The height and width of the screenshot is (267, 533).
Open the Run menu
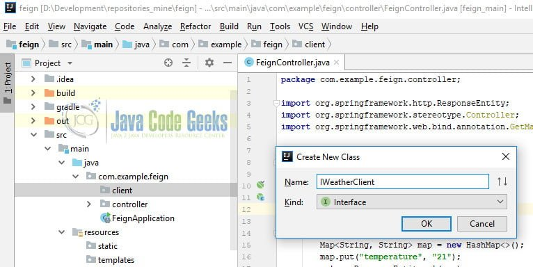[x=254, y=26]
